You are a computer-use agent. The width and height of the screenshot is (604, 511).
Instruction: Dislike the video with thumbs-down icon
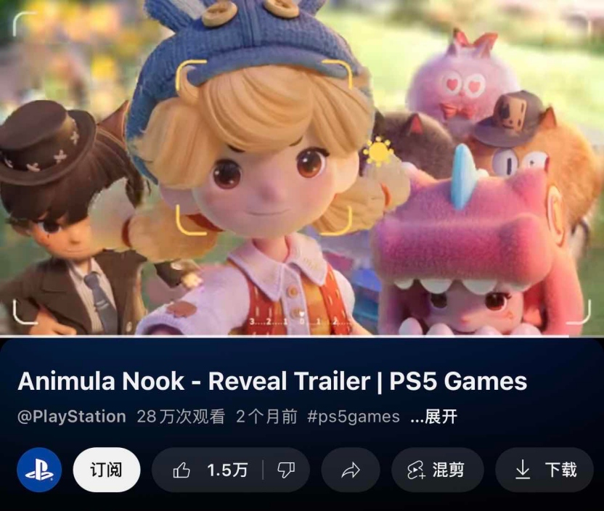tap(286, 470)
